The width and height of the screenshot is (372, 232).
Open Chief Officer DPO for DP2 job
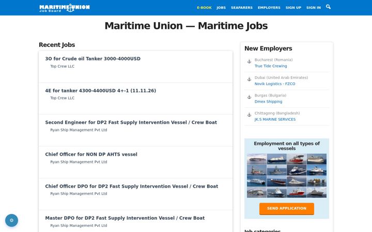click(131, 186)
